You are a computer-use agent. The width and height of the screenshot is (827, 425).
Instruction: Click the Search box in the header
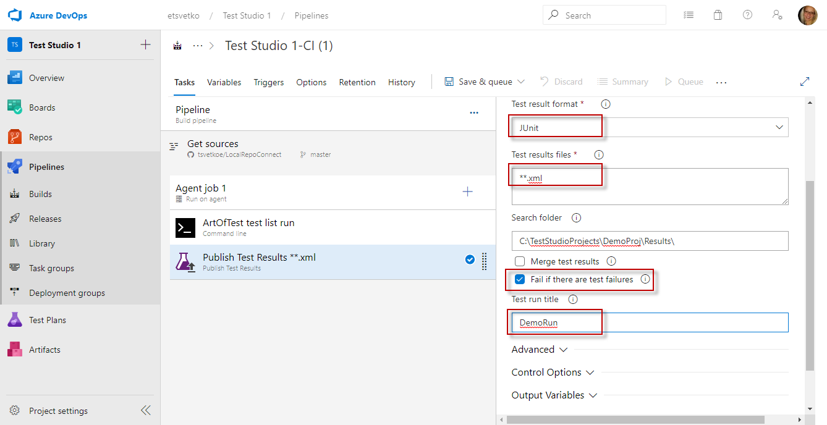pyautogui.click(x=604, y=15)
